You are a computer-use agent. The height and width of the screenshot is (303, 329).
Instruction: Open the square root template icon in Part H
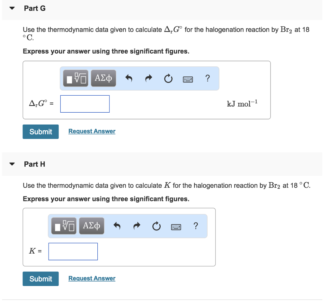(63, 226)
